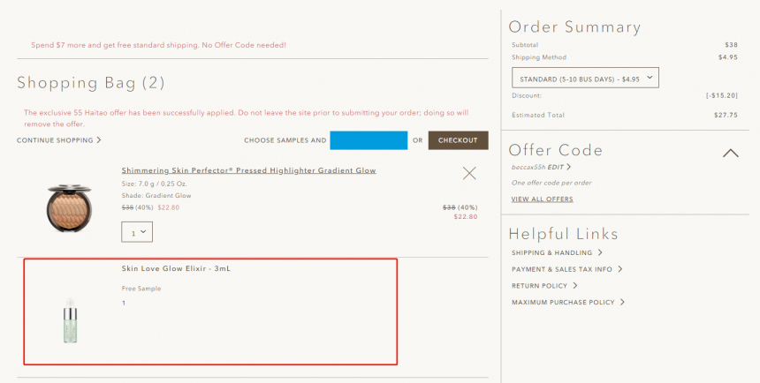760x383 pixels.
Task: Click the Order Summary heading
Action: point(574,26)
